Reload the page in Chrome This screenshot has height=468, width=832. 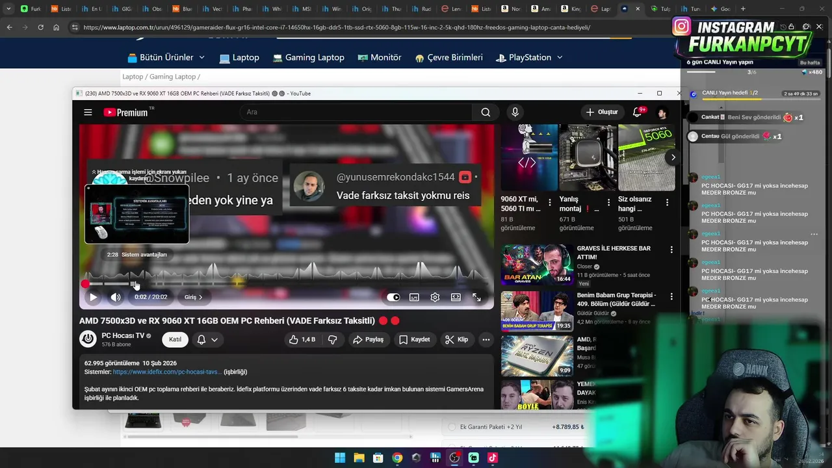(40, 27)
